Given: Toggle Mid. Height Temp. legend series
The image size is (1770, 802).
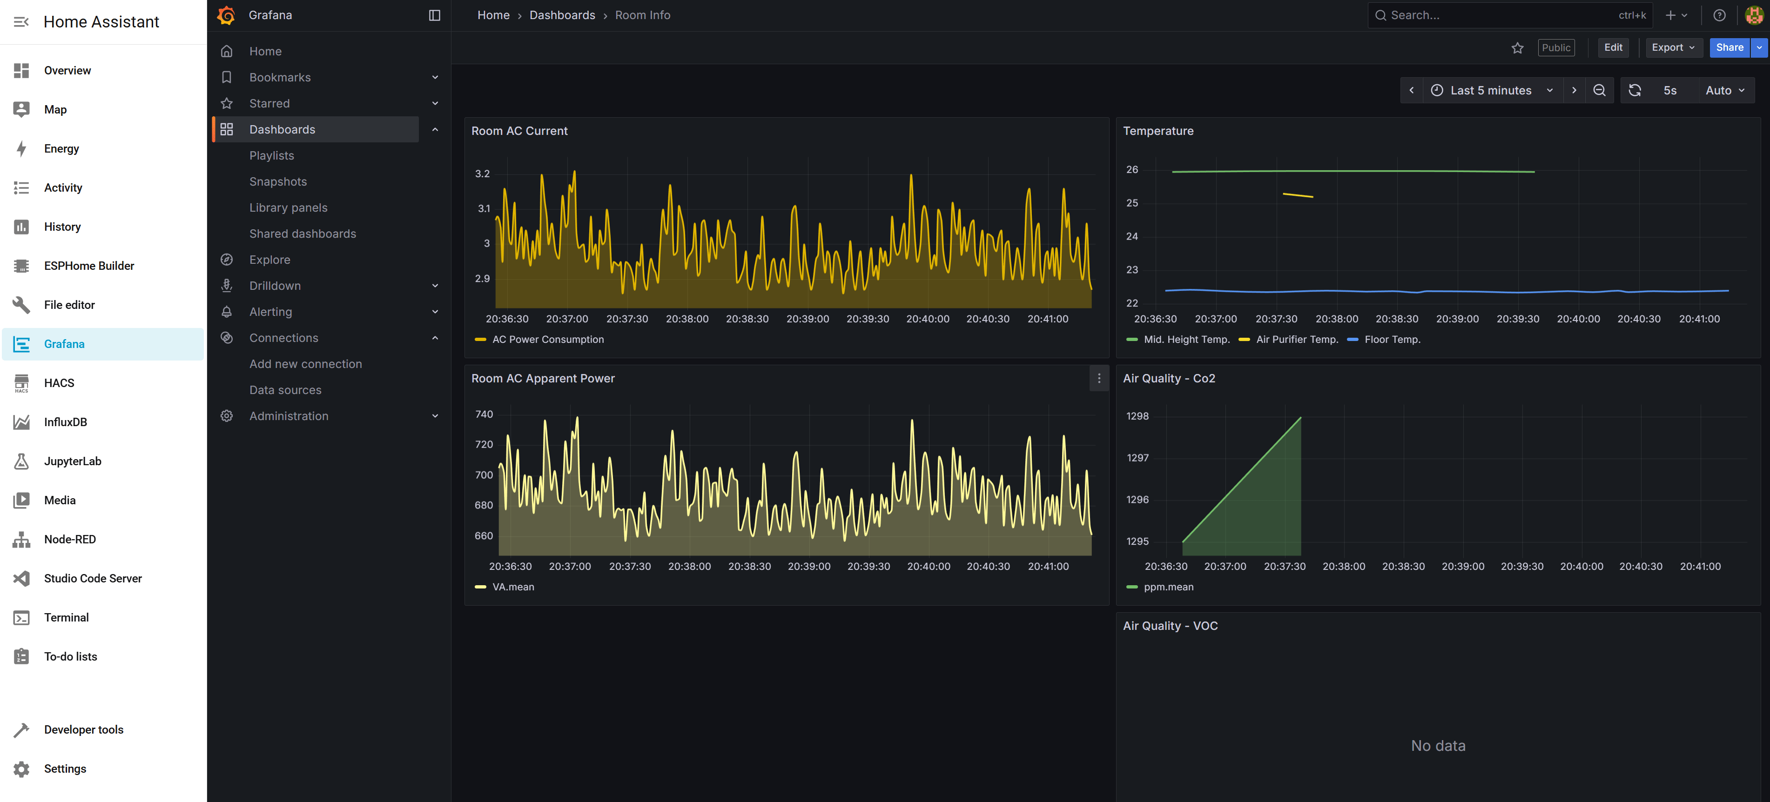Looking at the screenshot, I should tap(1186, 339).
